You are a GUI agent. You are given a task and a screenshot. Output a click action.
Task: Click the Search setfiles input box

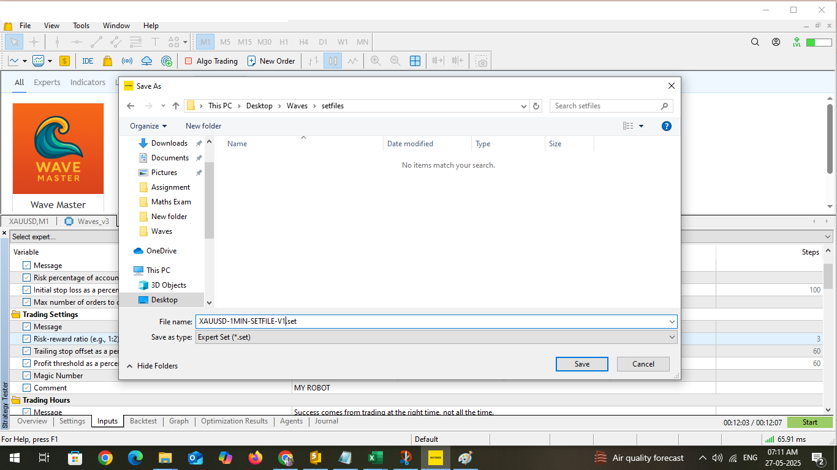(x=606, y=106)
